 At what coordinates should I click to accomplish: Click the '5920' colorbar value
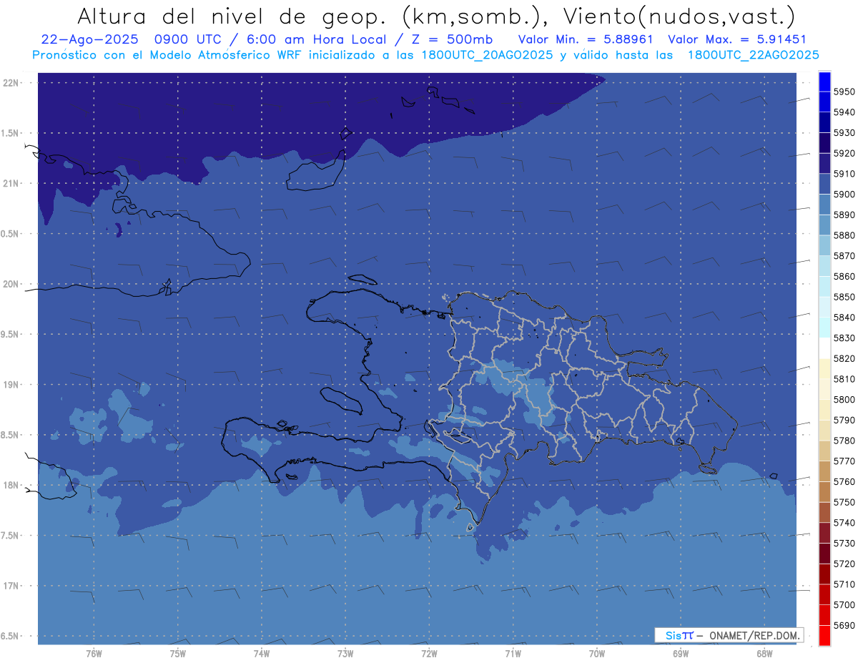(844, 153)
